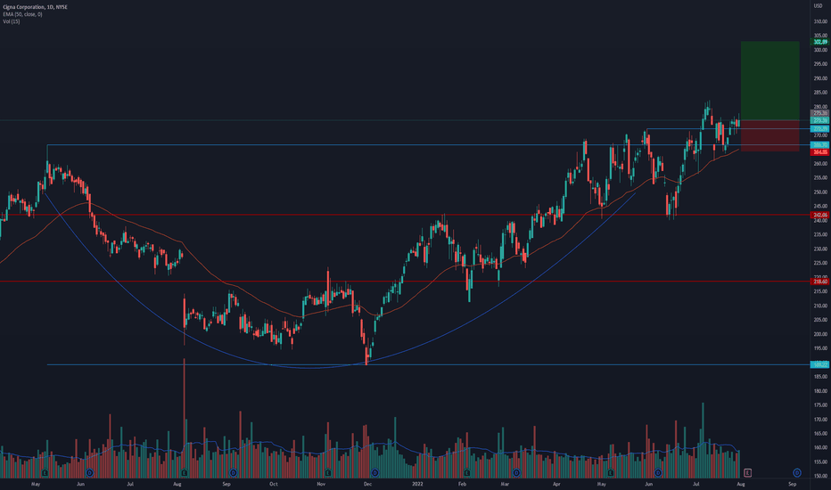Open dividend marker D near Jun 2022
Screen dimensions: 831x490
(658, 472)
